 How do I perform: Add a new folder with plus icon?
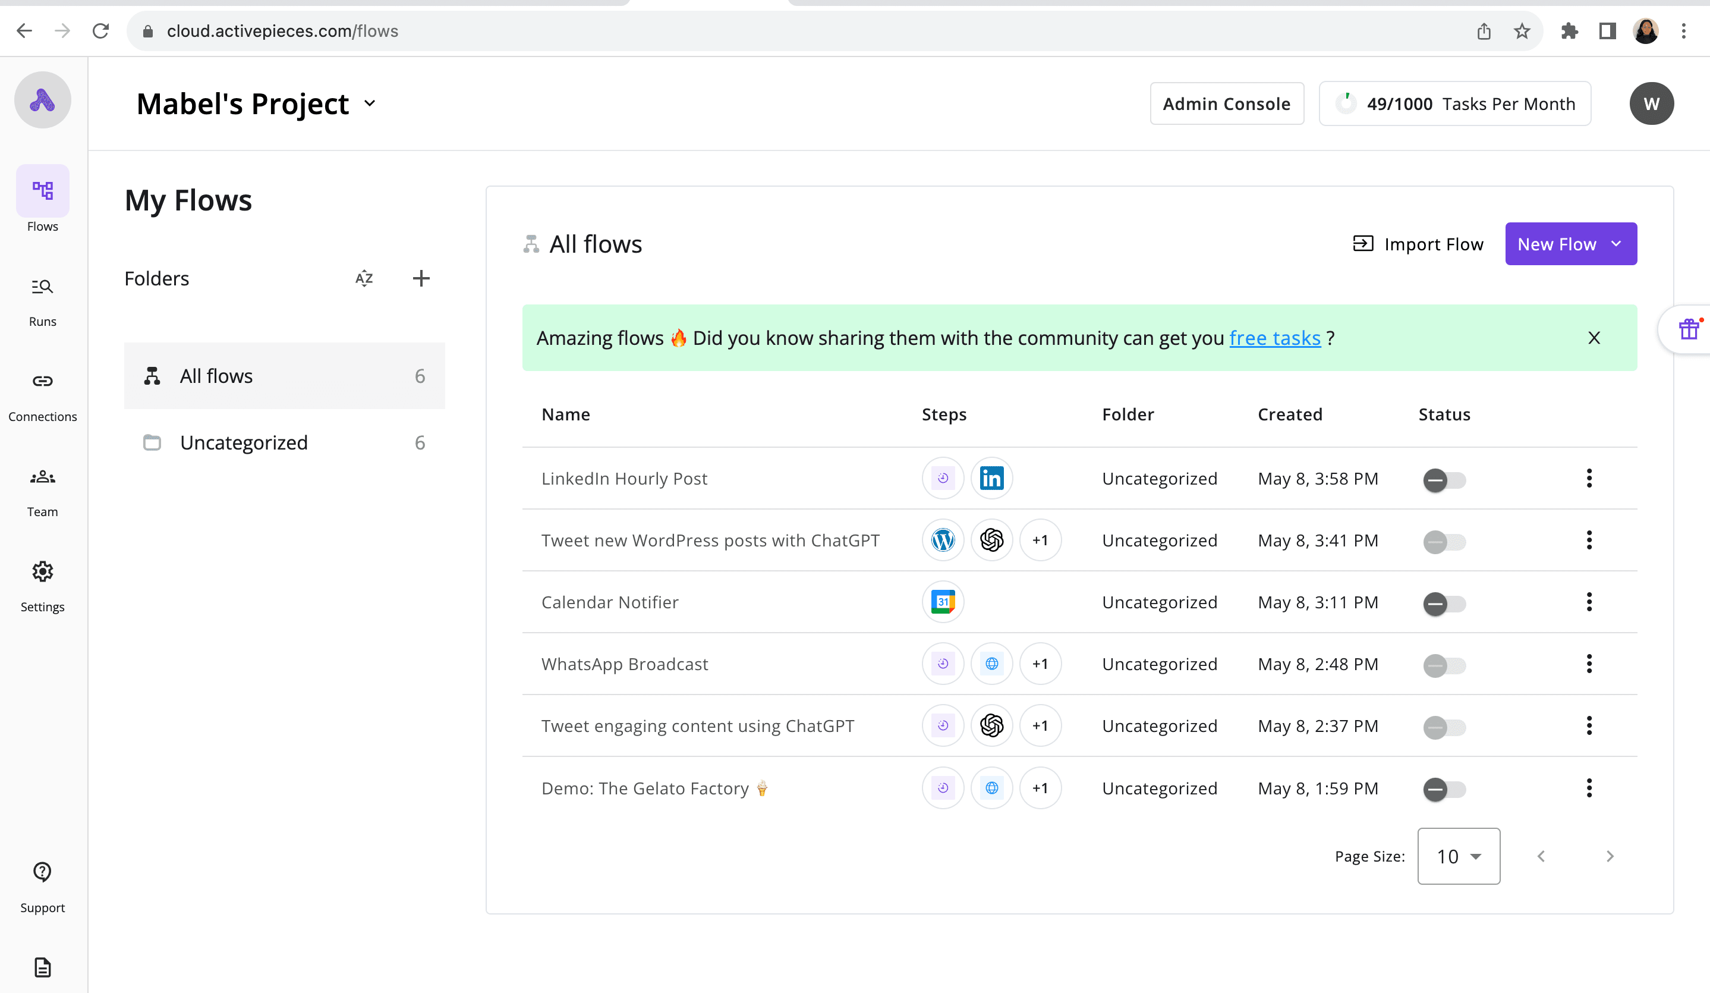(x=421, y=278)
